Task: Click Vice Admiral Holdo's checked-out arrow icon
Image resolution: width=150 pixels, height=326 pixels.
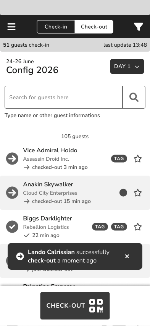Action: point(12,159)
